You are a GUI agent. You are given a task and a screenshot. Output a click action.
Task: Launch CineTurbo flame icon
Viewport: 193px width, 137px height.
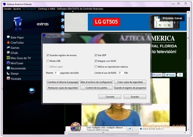[x=8, y=42]
